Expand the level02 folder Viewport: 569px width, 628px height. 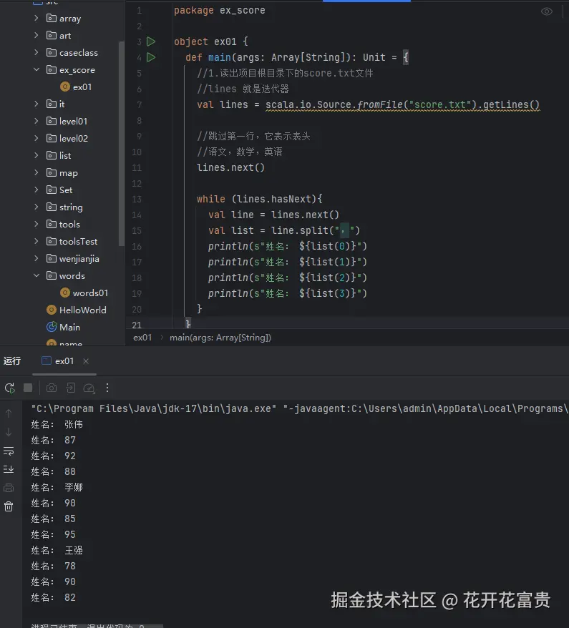pos(37,138)
